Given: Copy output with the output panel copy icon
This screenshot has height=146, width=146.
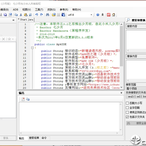Looking at the screenshot, I should 28,99.
